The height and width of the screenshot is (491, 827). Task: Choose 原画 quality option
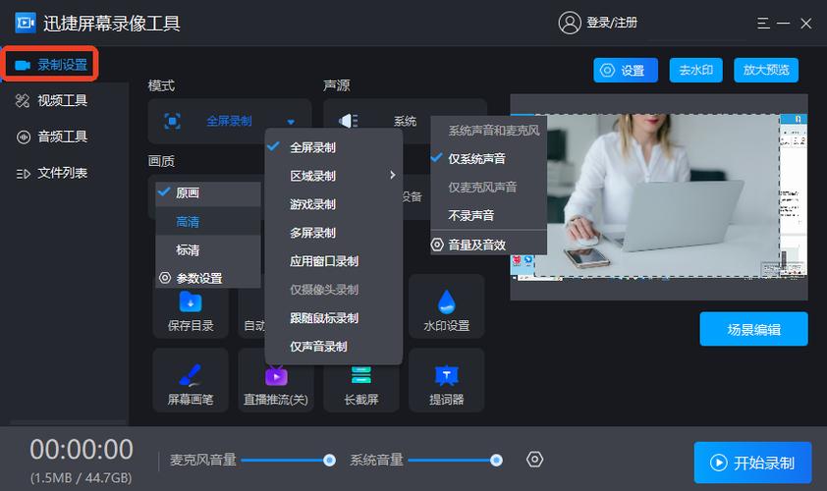[208, 193]
